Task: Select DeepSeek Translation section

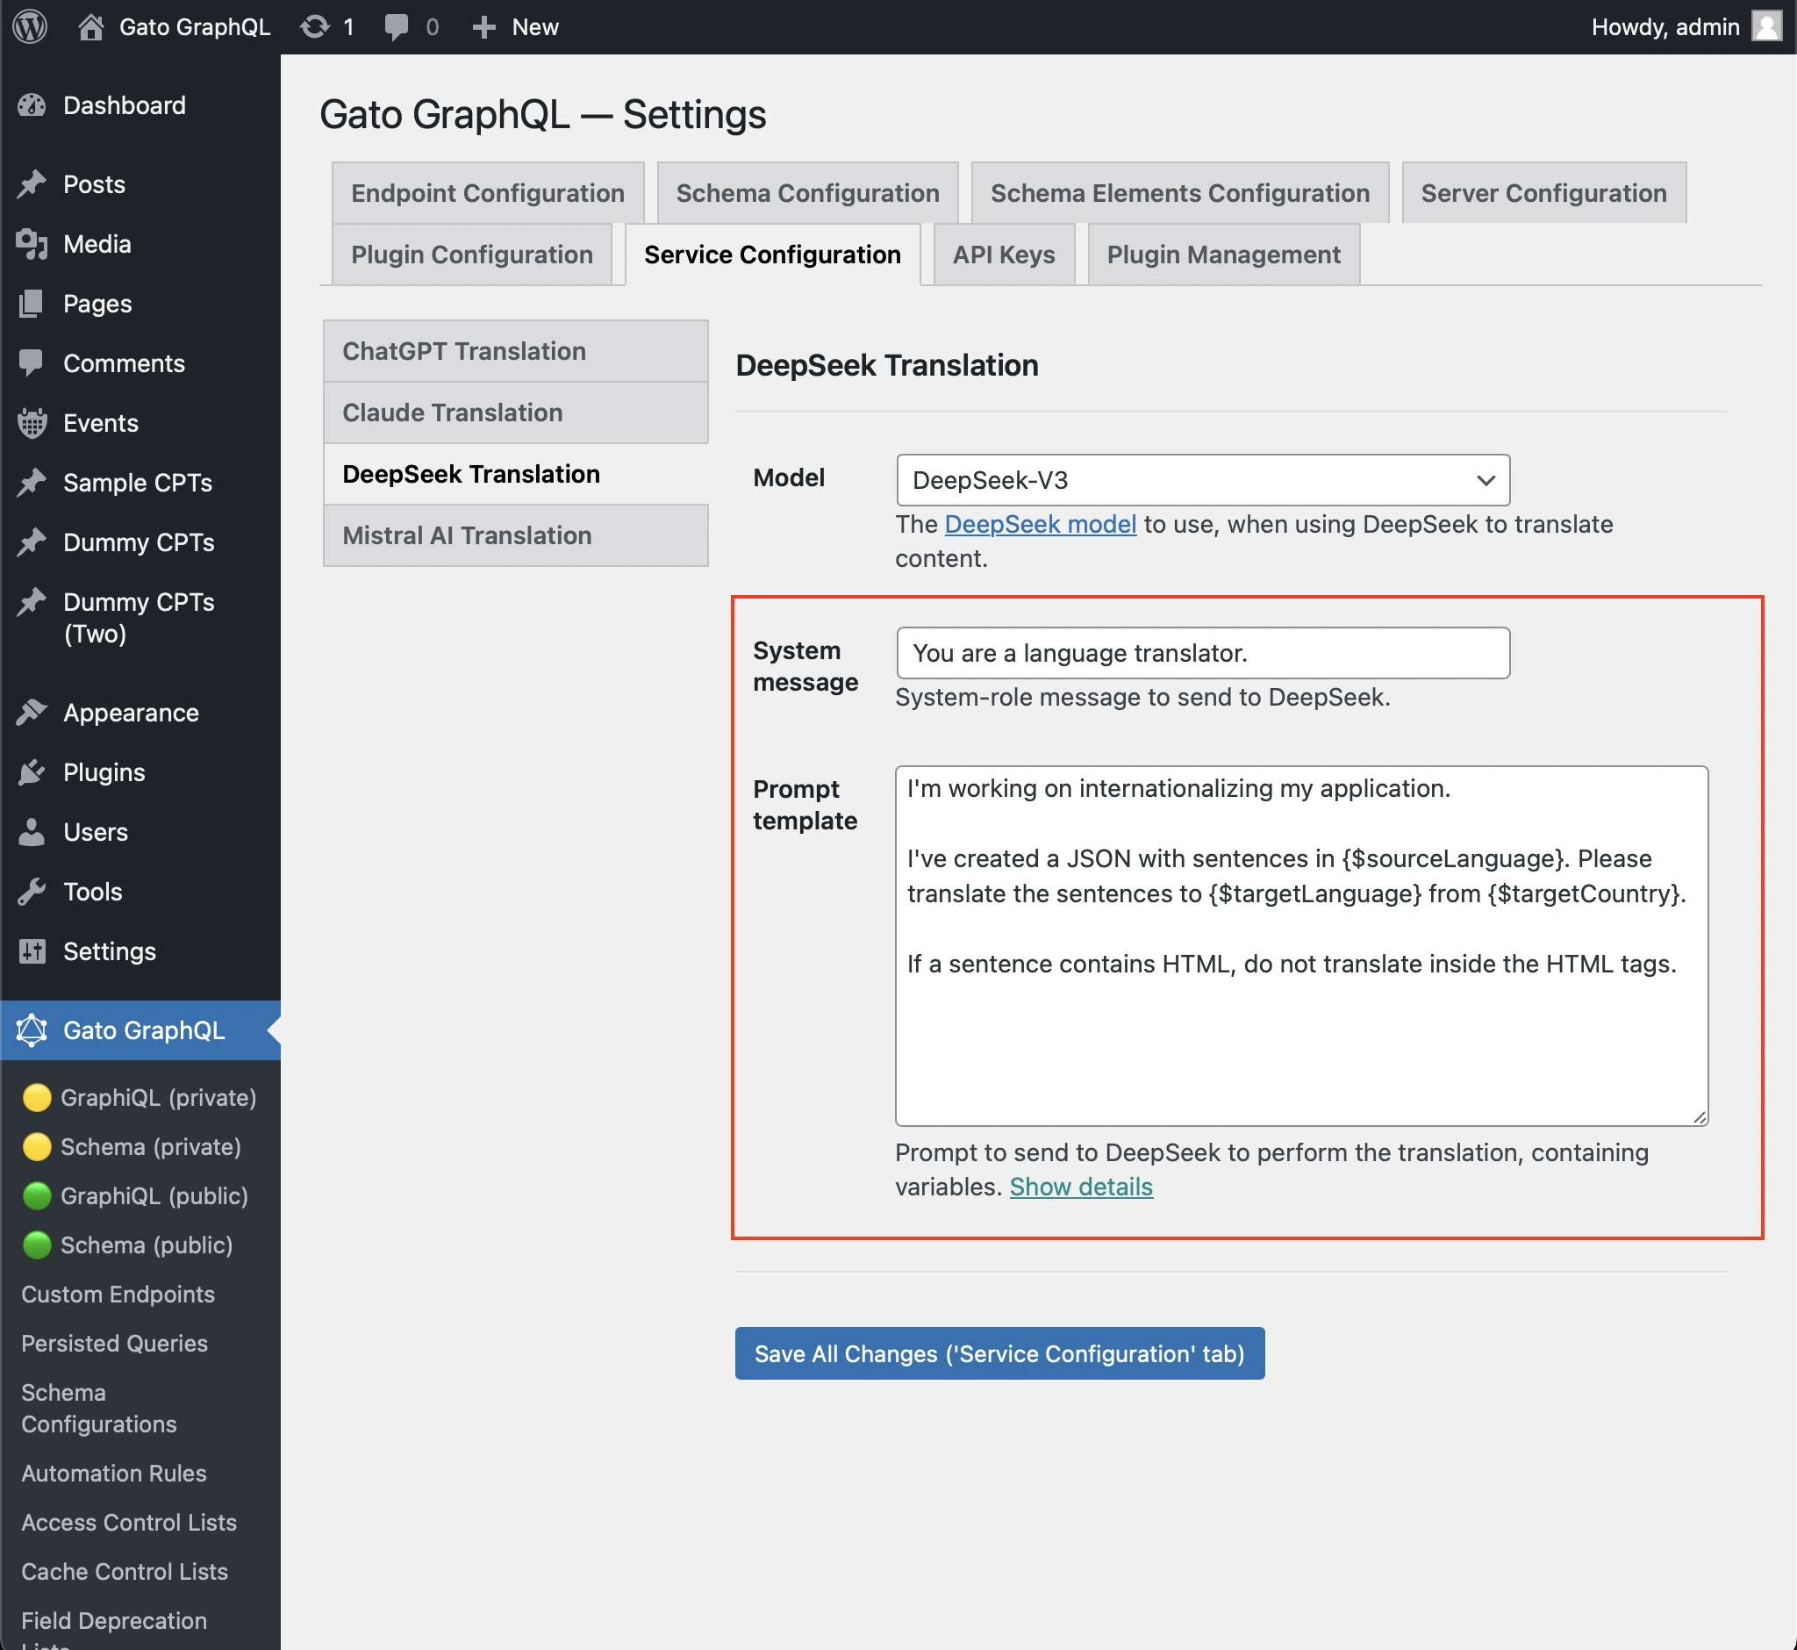Action: [x=515, y=474]
